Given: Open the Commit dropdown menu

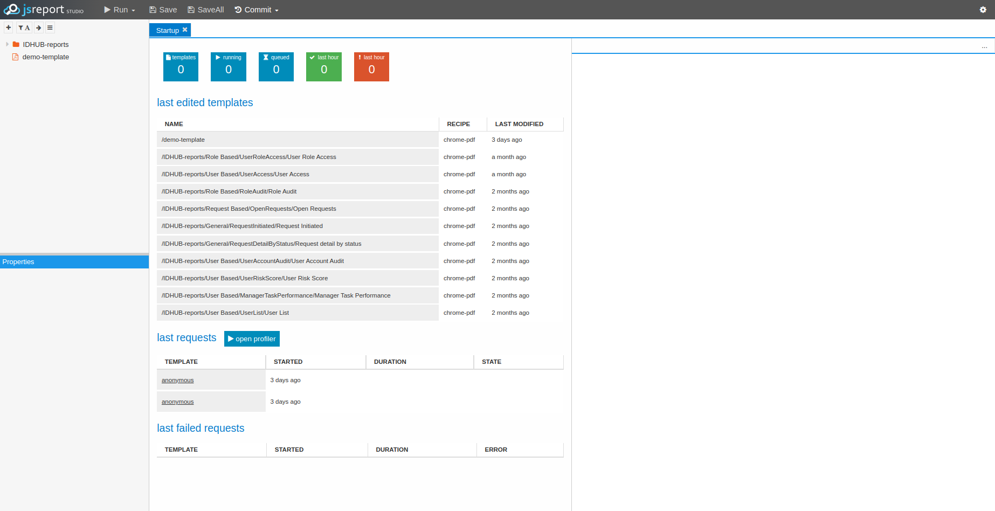Looking at the screenshot, I should pyautogui.click(x=257, y=10).
